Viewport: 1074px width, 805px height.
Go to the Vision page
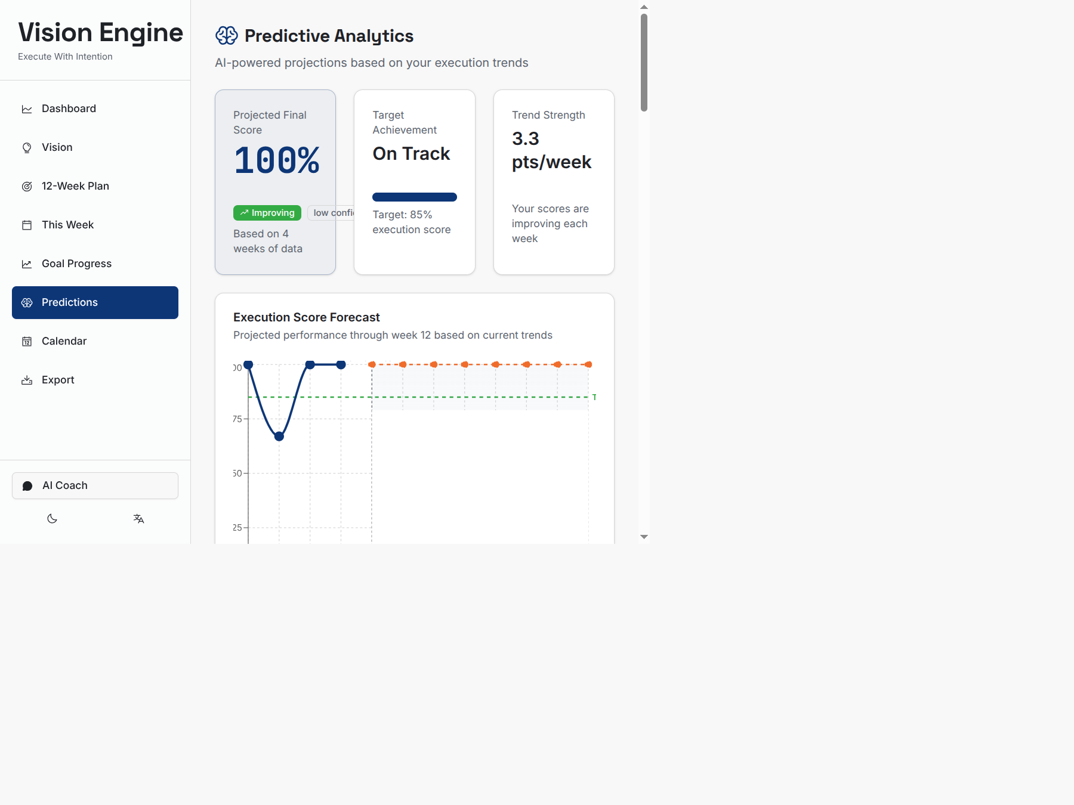(95, 147)
